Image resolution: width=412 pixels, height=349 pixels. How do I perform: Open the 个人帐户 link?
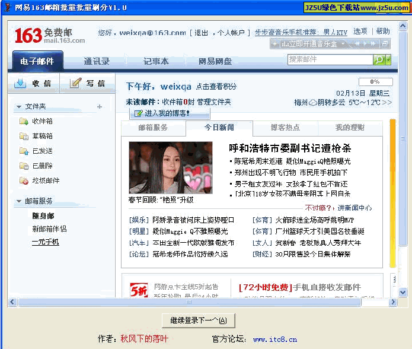click(231, 33)
